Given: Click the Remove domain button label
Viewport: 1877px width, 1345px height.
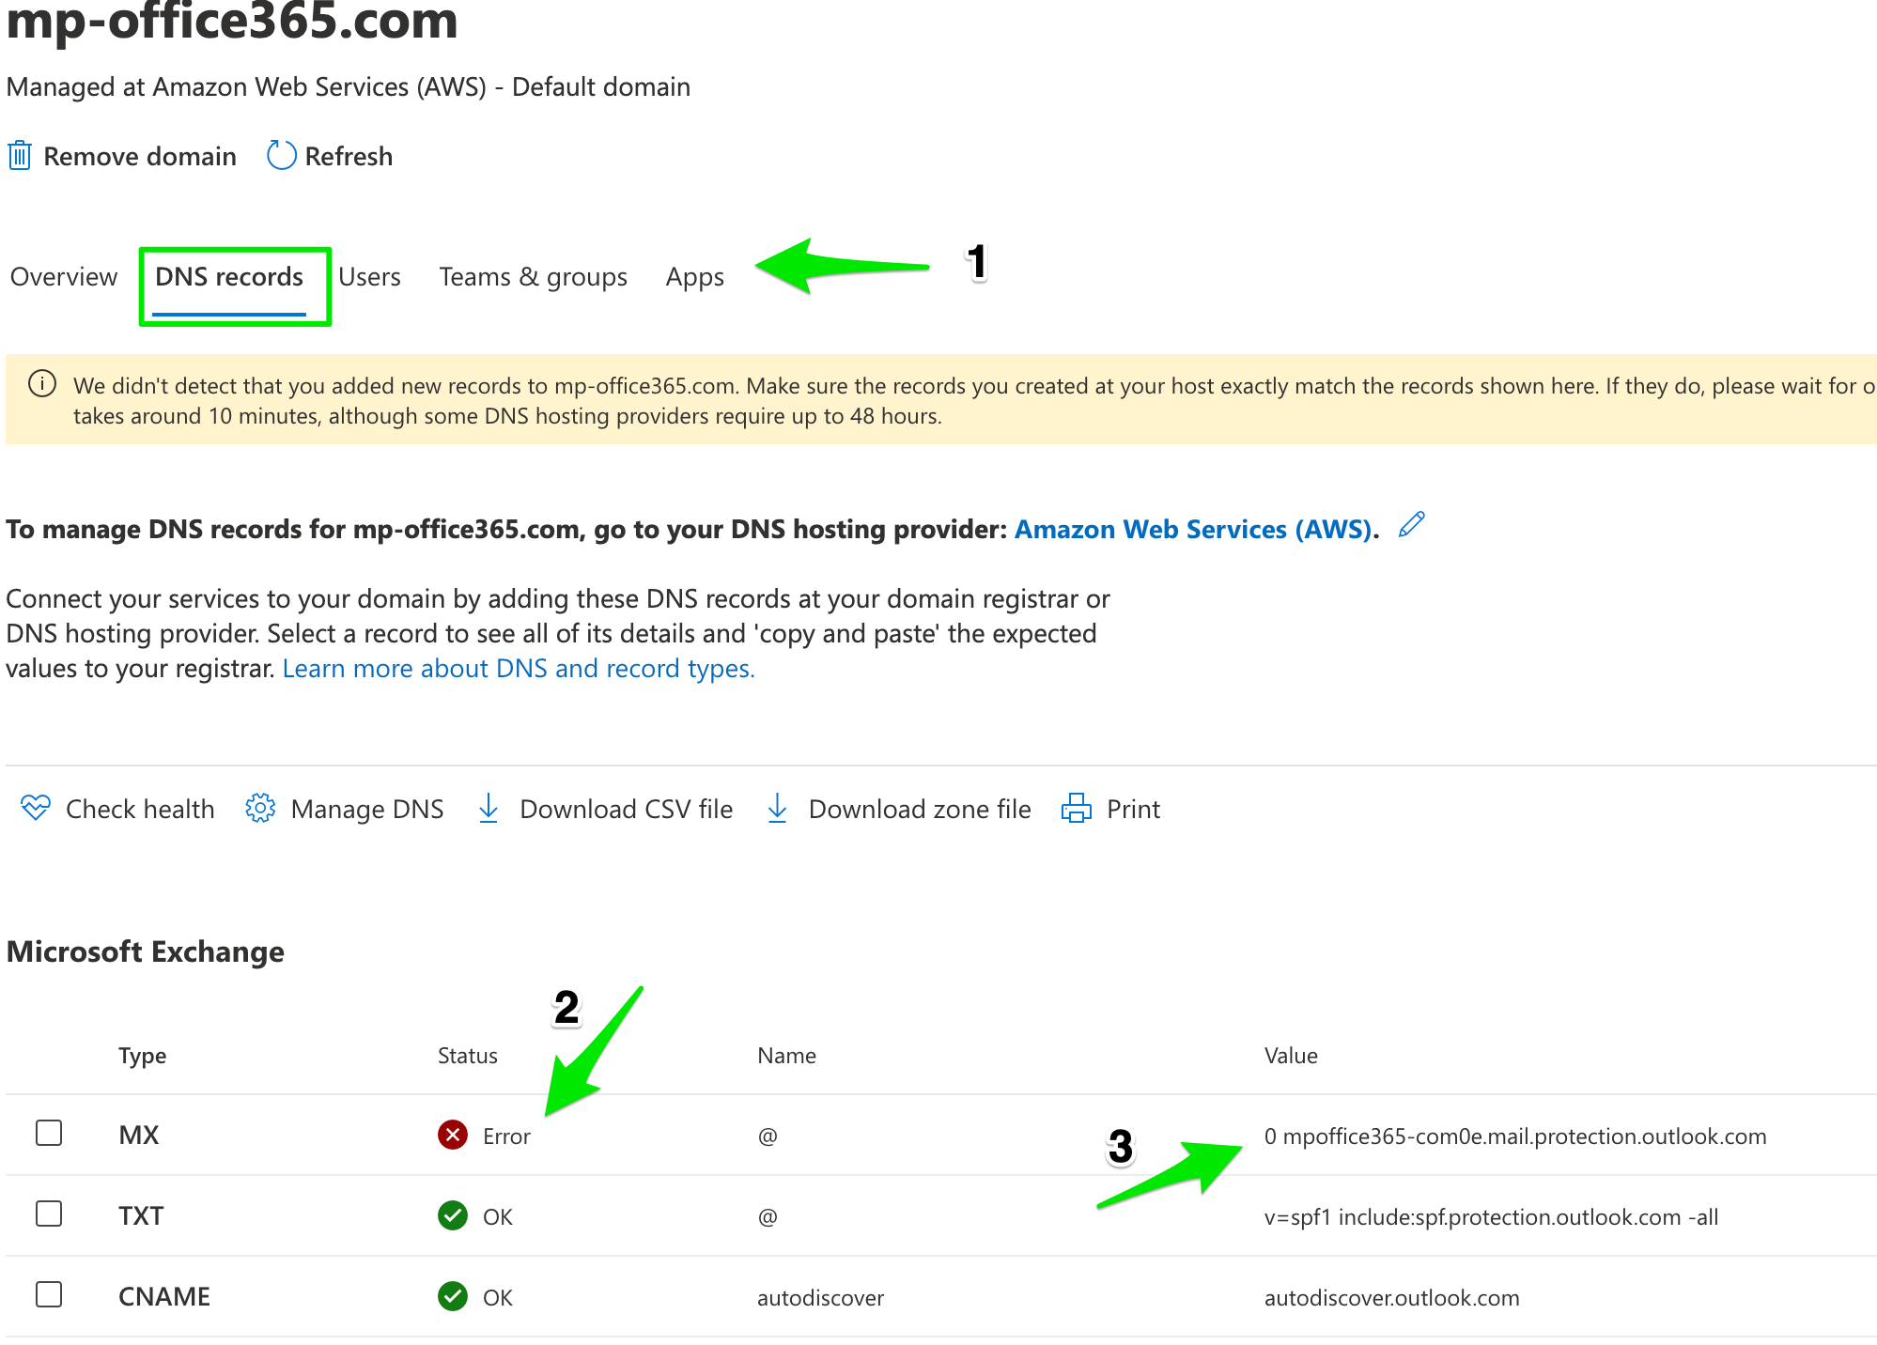Looking at the screenshot, I should click(140, 156).
